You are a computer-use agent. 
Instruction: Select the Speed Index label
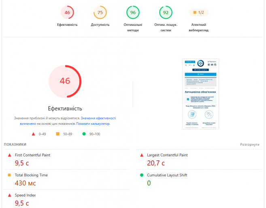coord(25,195)
